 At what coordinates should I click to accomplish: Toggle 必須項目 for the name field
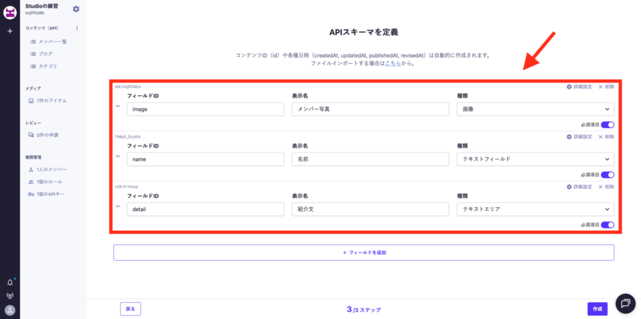click(607, 175)
